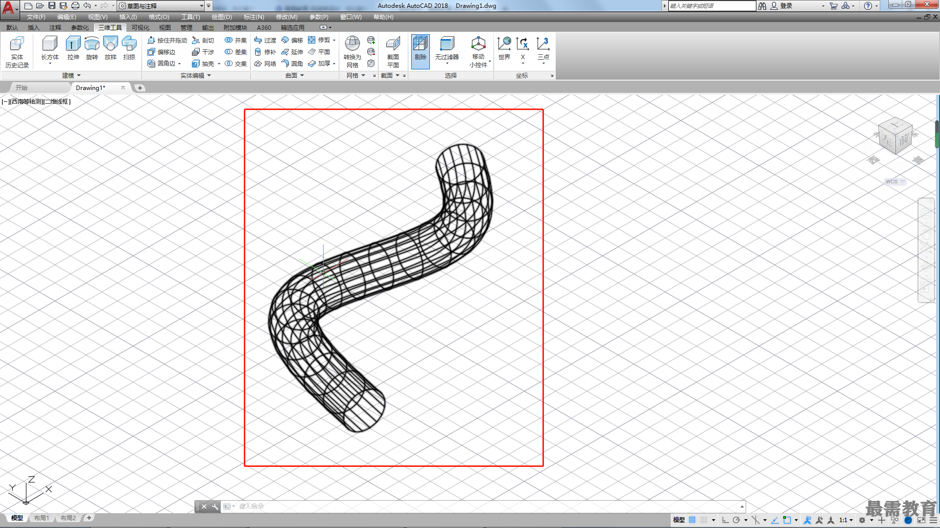Click the Save icon in Quick Access
The width and height of the screenshot is (940, 528).
[51, 6]
